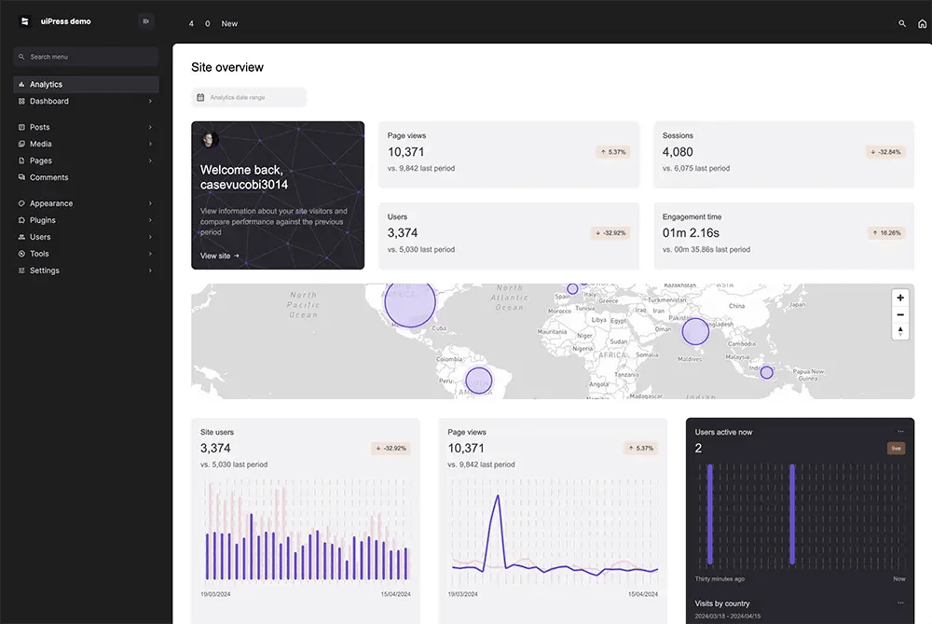Open the Analytics date range picker
The width and height of the screenshot is (932, 624).
click(249, 97)
